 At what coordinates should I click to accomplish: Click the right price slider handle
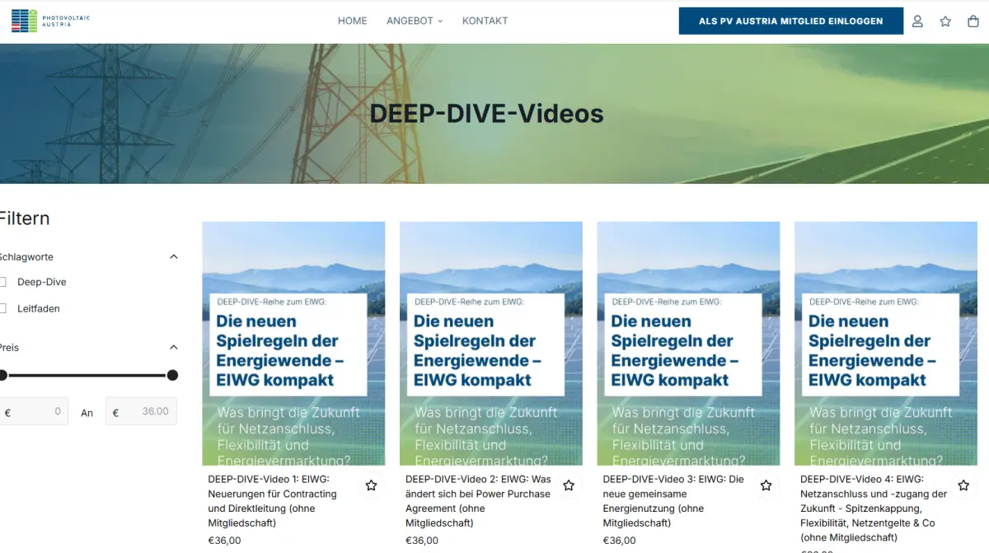coord(172,375)
